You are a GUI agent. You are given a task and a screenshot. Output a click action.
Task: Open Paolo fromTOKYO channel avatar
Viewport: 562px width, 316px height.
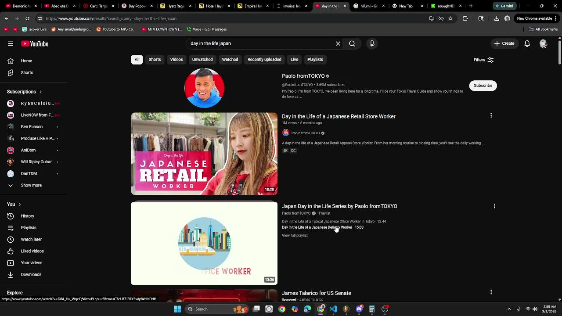click(204, 88)
